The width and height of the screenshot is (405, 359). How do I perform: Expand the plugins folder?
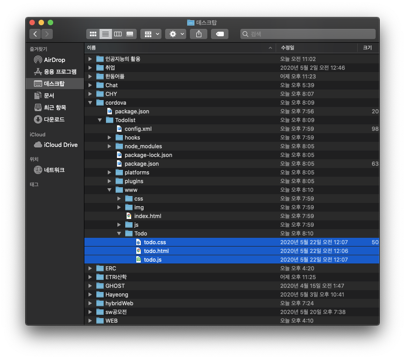(x=109, y=181)
